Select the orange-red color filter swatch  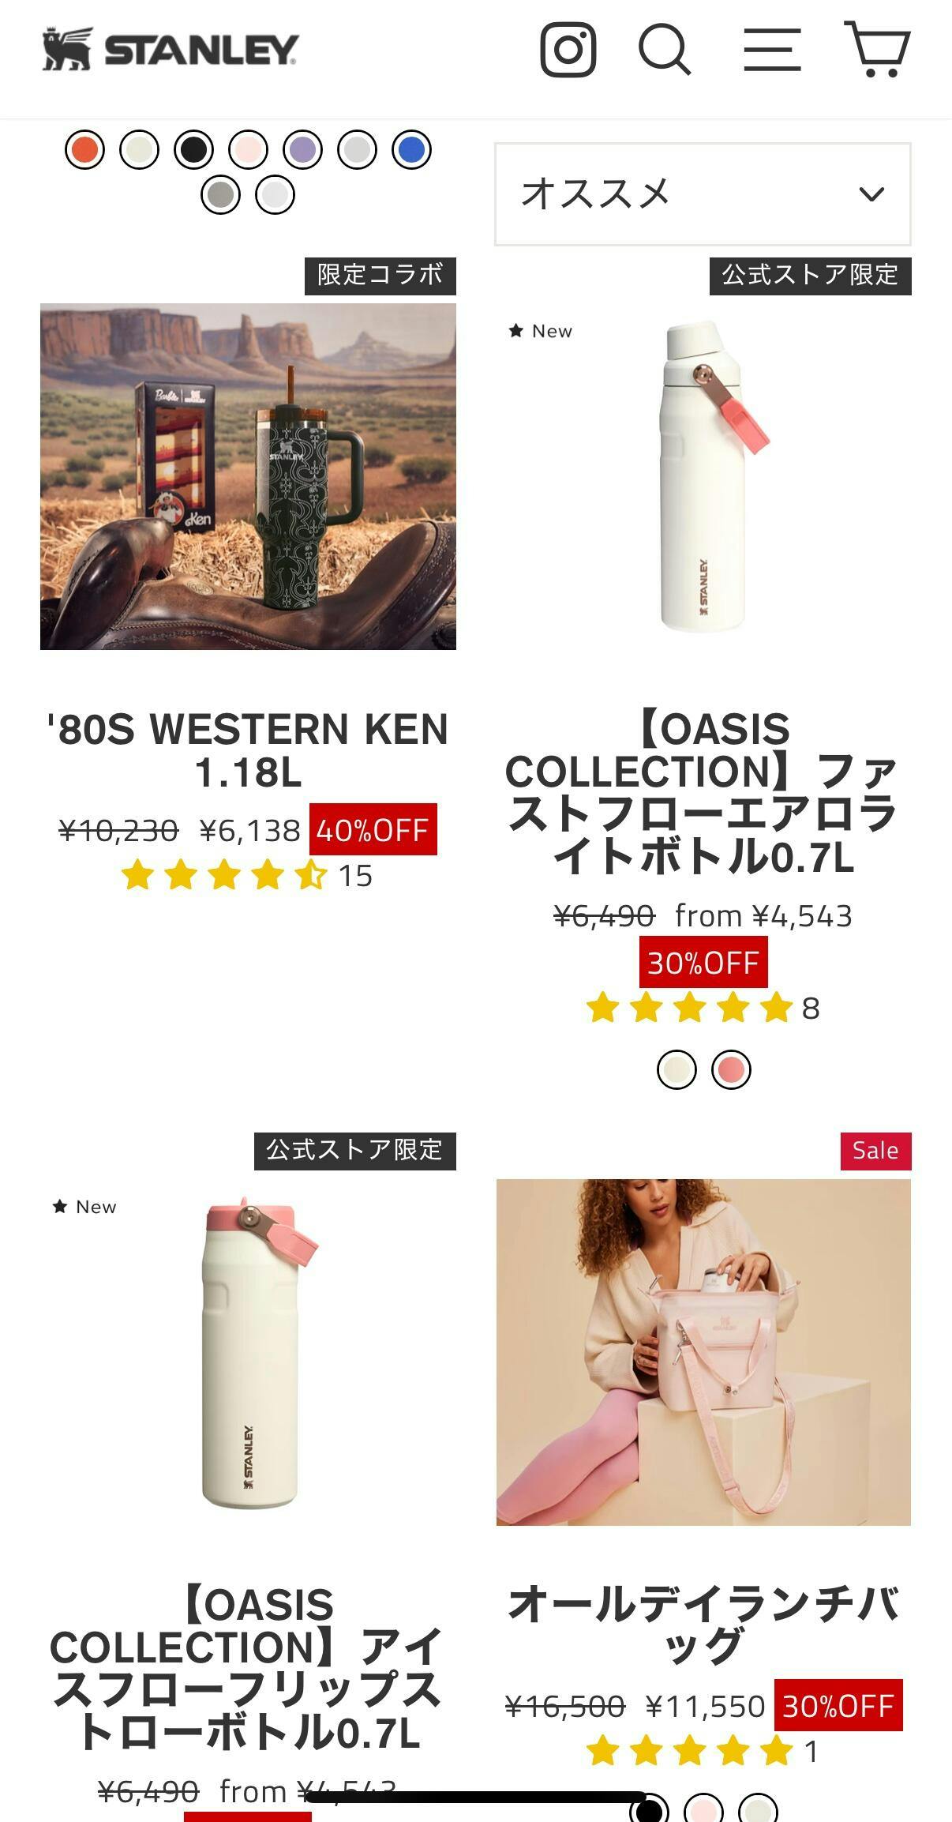84,149
